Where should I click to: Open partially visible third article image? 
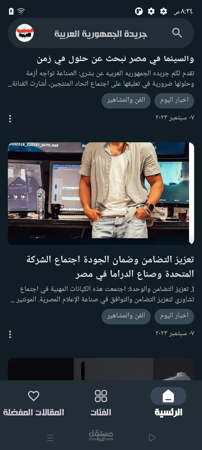(101, 369)
